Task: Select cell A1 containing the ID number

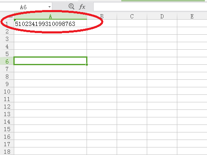Action: (x=50, y=23)
